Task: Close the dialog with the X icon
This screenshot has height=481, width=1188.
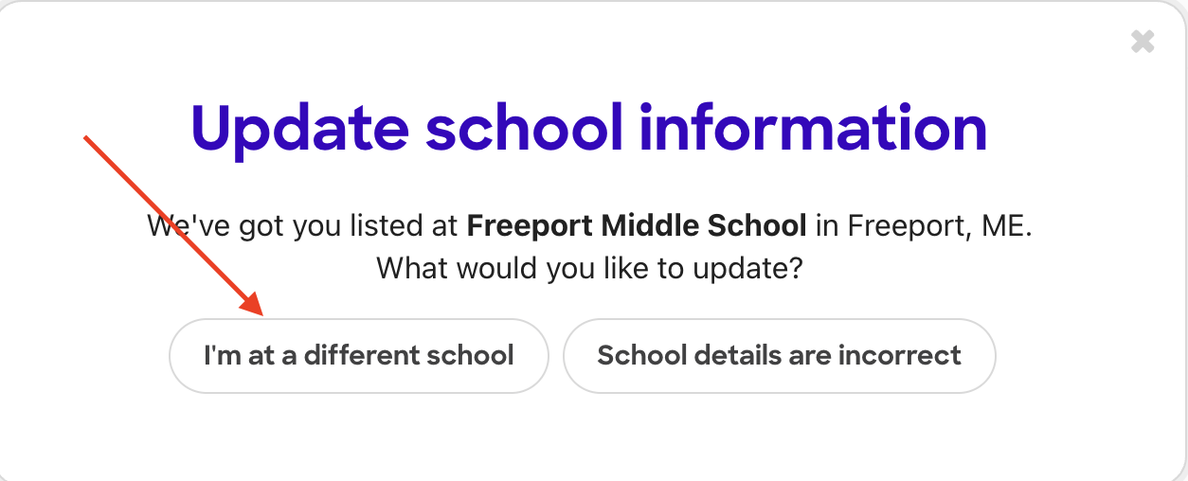Action: [1143, 42]
